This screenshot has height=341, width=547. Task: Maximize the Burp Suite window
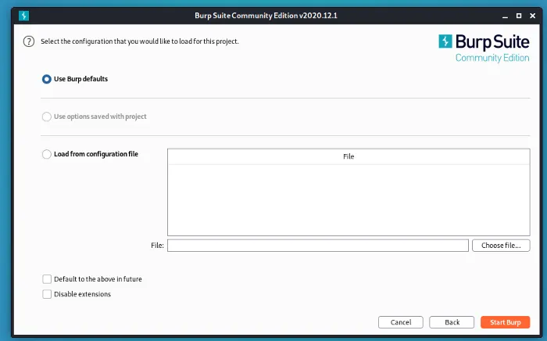[x=519, y=16]
